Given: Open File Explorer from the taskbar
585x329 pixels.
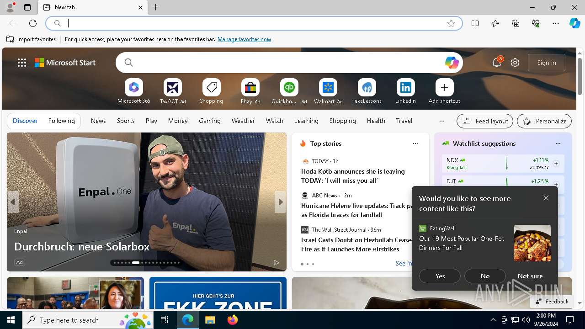Looking at the screenshot, I should pos(210,320).
